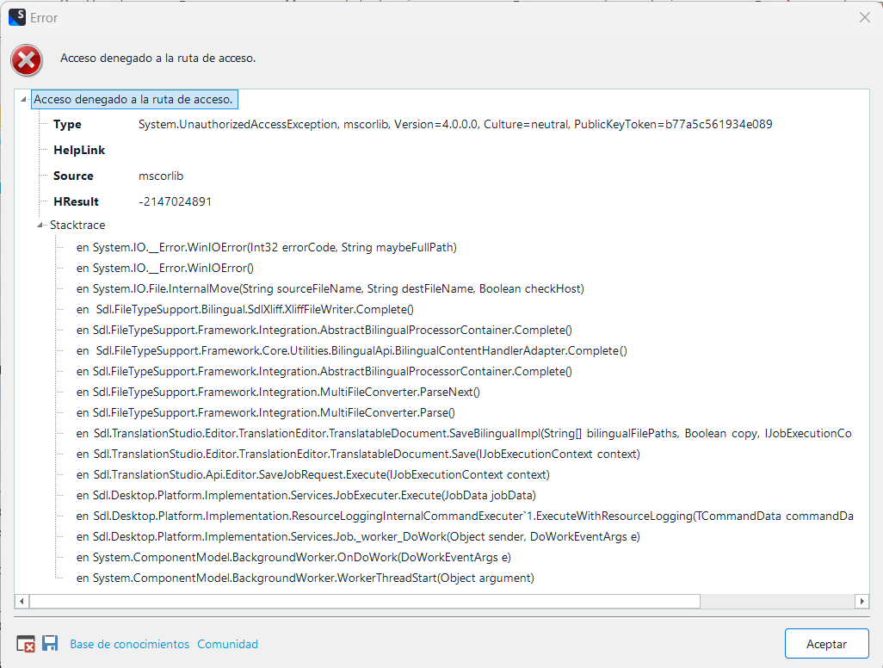
Task: Collapse the root 'Acceso denegado' tree node
Action: pyautogui.click(x=23, y=100)
